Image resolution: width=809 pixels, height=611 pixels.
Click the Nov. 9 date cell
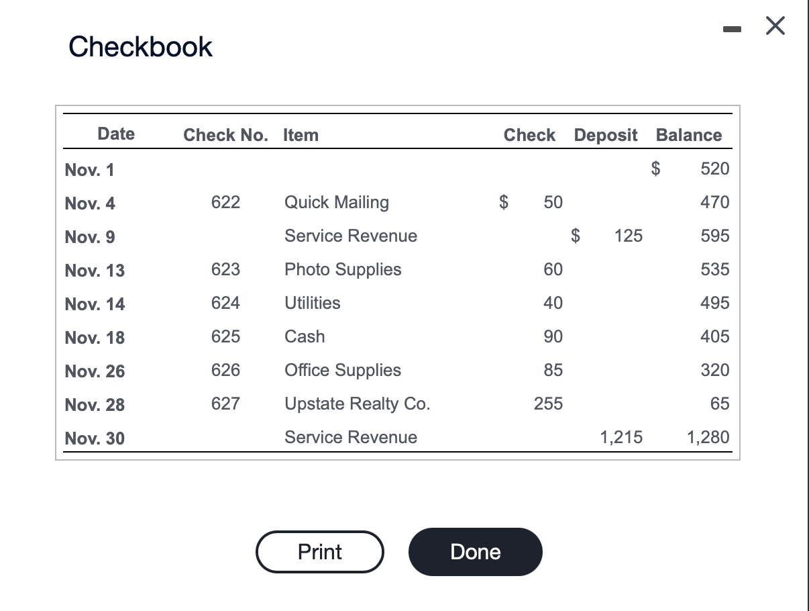tap(90, 237)
